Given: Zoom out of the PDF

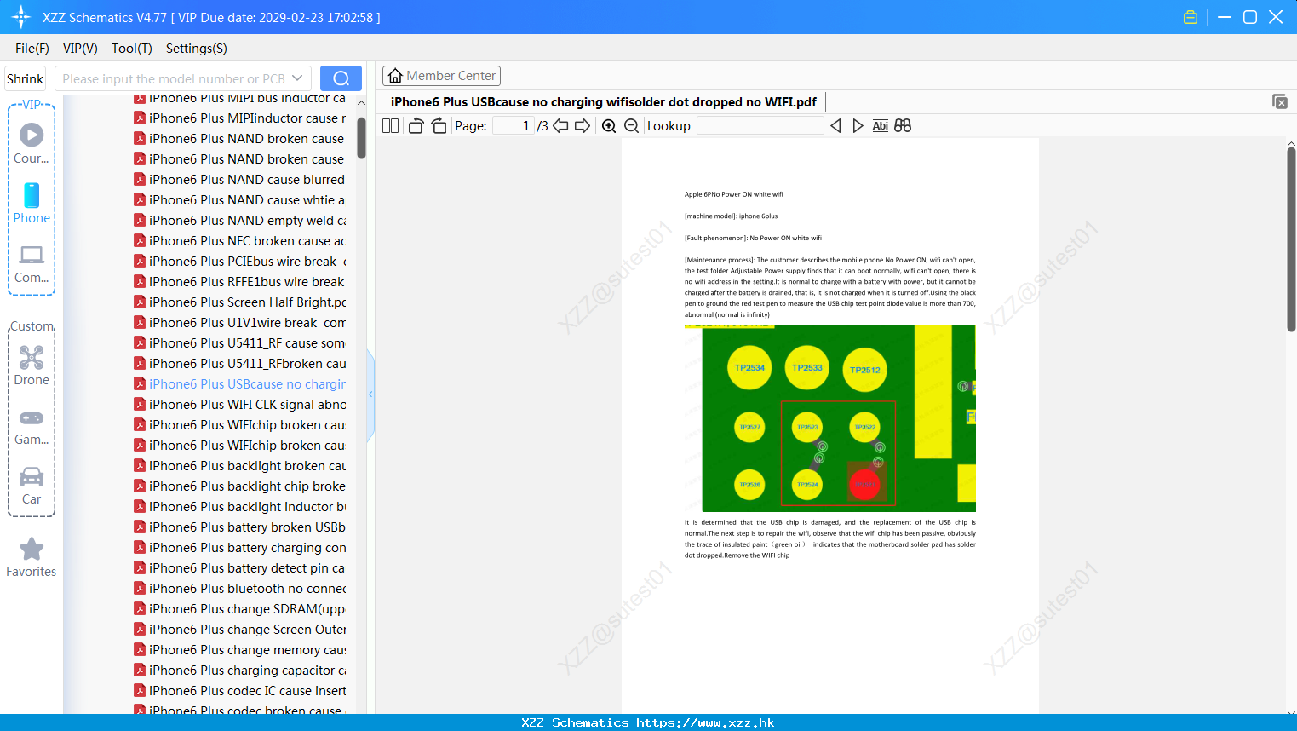Looking at the screenshot, I should [632, 126].
